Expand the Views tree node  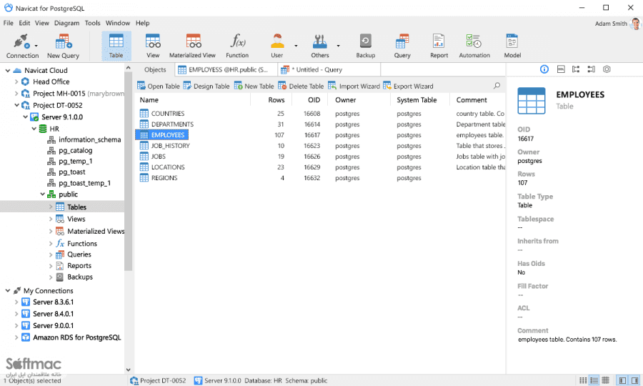pyautogui.click(x=51, y=219)
